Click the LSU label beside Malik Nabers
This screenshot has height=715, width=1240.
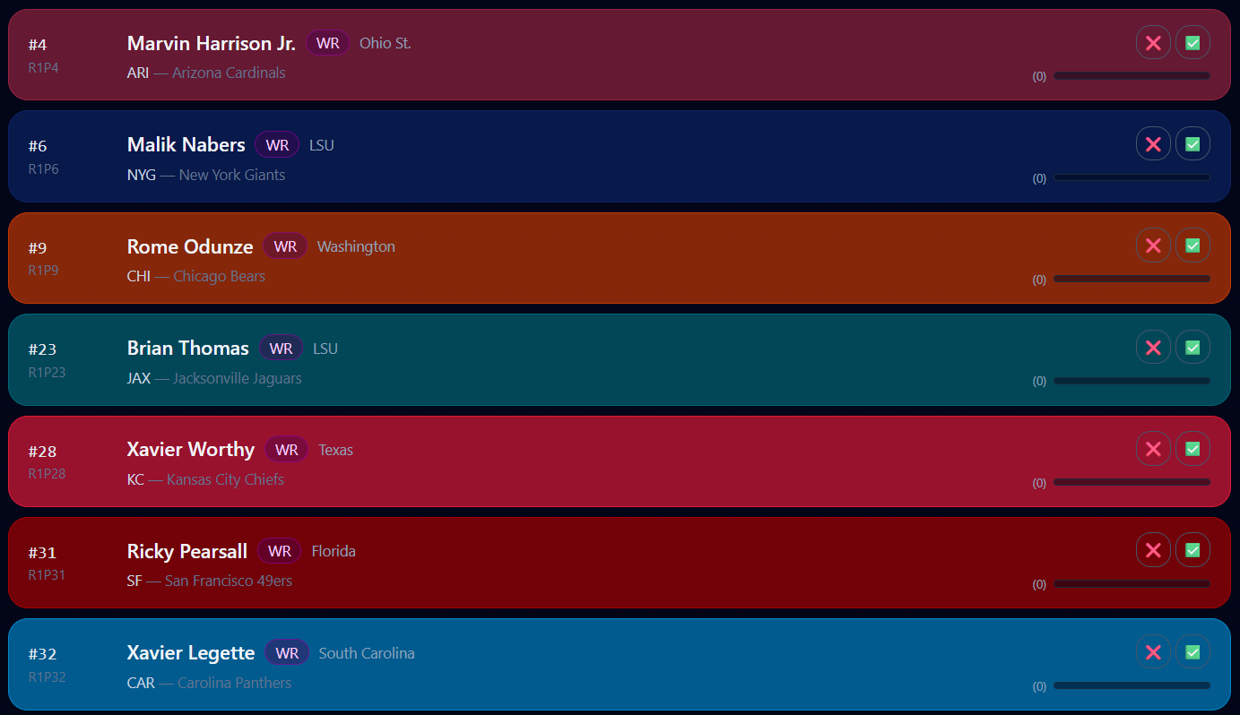point(322,144)
